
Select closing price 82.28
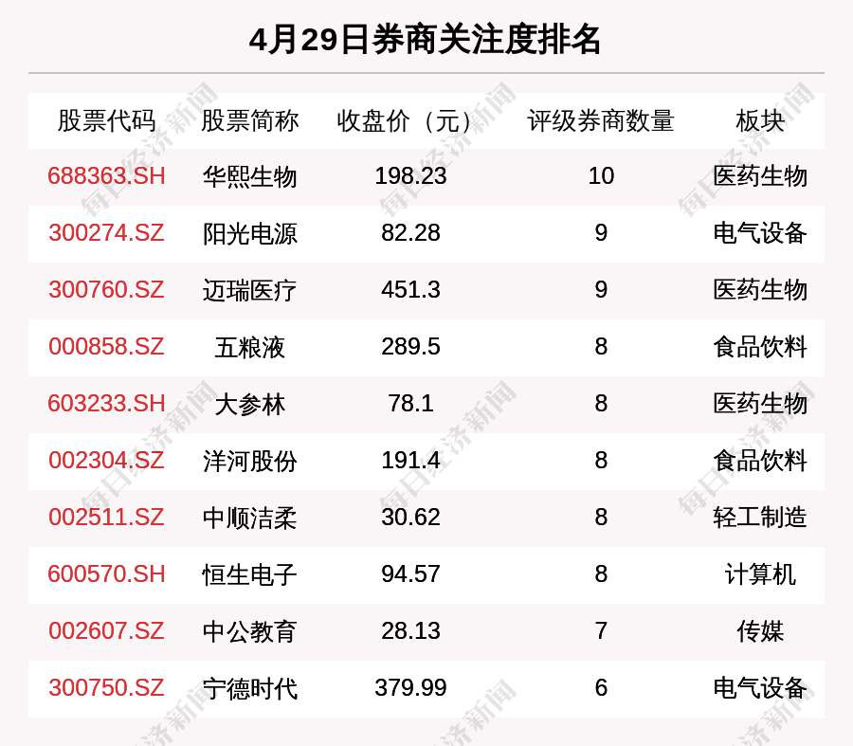pos(410,233)
